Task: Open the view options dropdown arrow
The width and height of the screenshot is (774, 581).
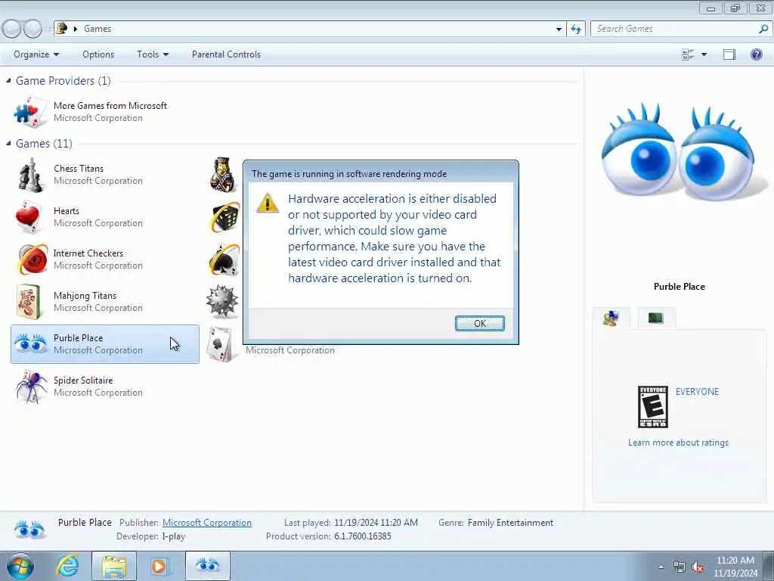Action: click(704, 54)
